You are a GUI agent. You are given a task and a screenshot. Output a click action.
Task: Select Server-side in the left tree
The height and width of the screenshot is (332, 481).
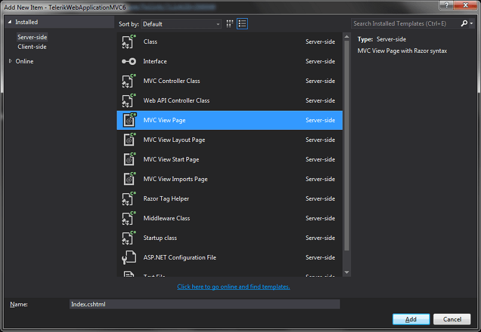32,37
